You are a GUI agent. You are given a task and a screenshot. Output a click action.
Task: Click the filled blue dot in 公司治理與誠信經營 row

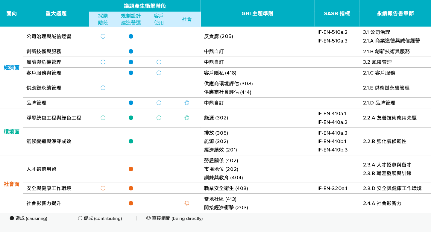(131, 36)
